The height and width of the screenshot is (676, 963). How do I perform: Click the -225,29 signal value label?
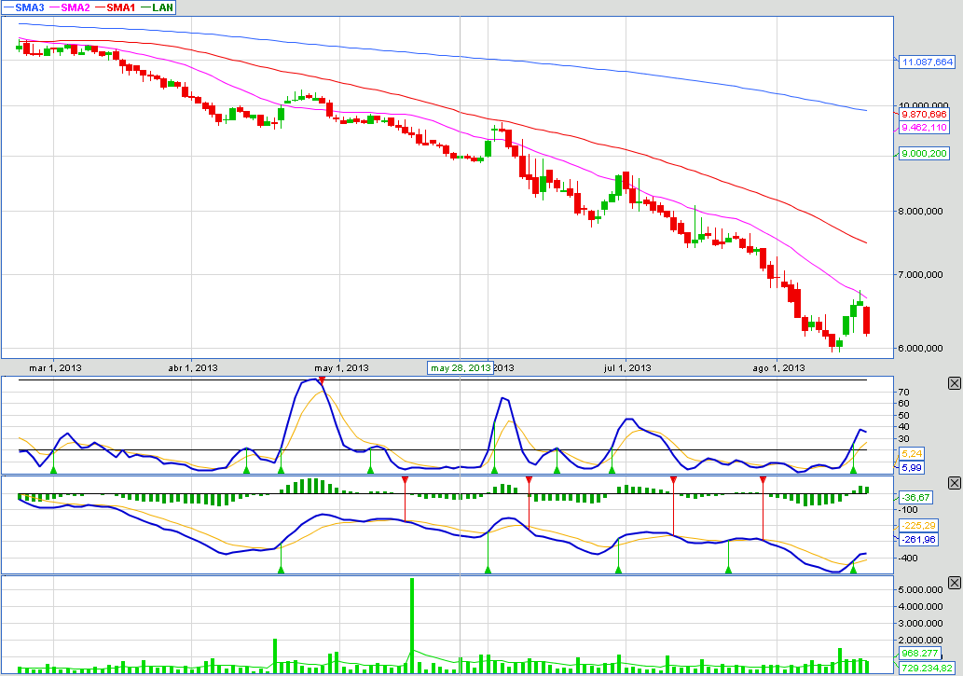[917, 525]
